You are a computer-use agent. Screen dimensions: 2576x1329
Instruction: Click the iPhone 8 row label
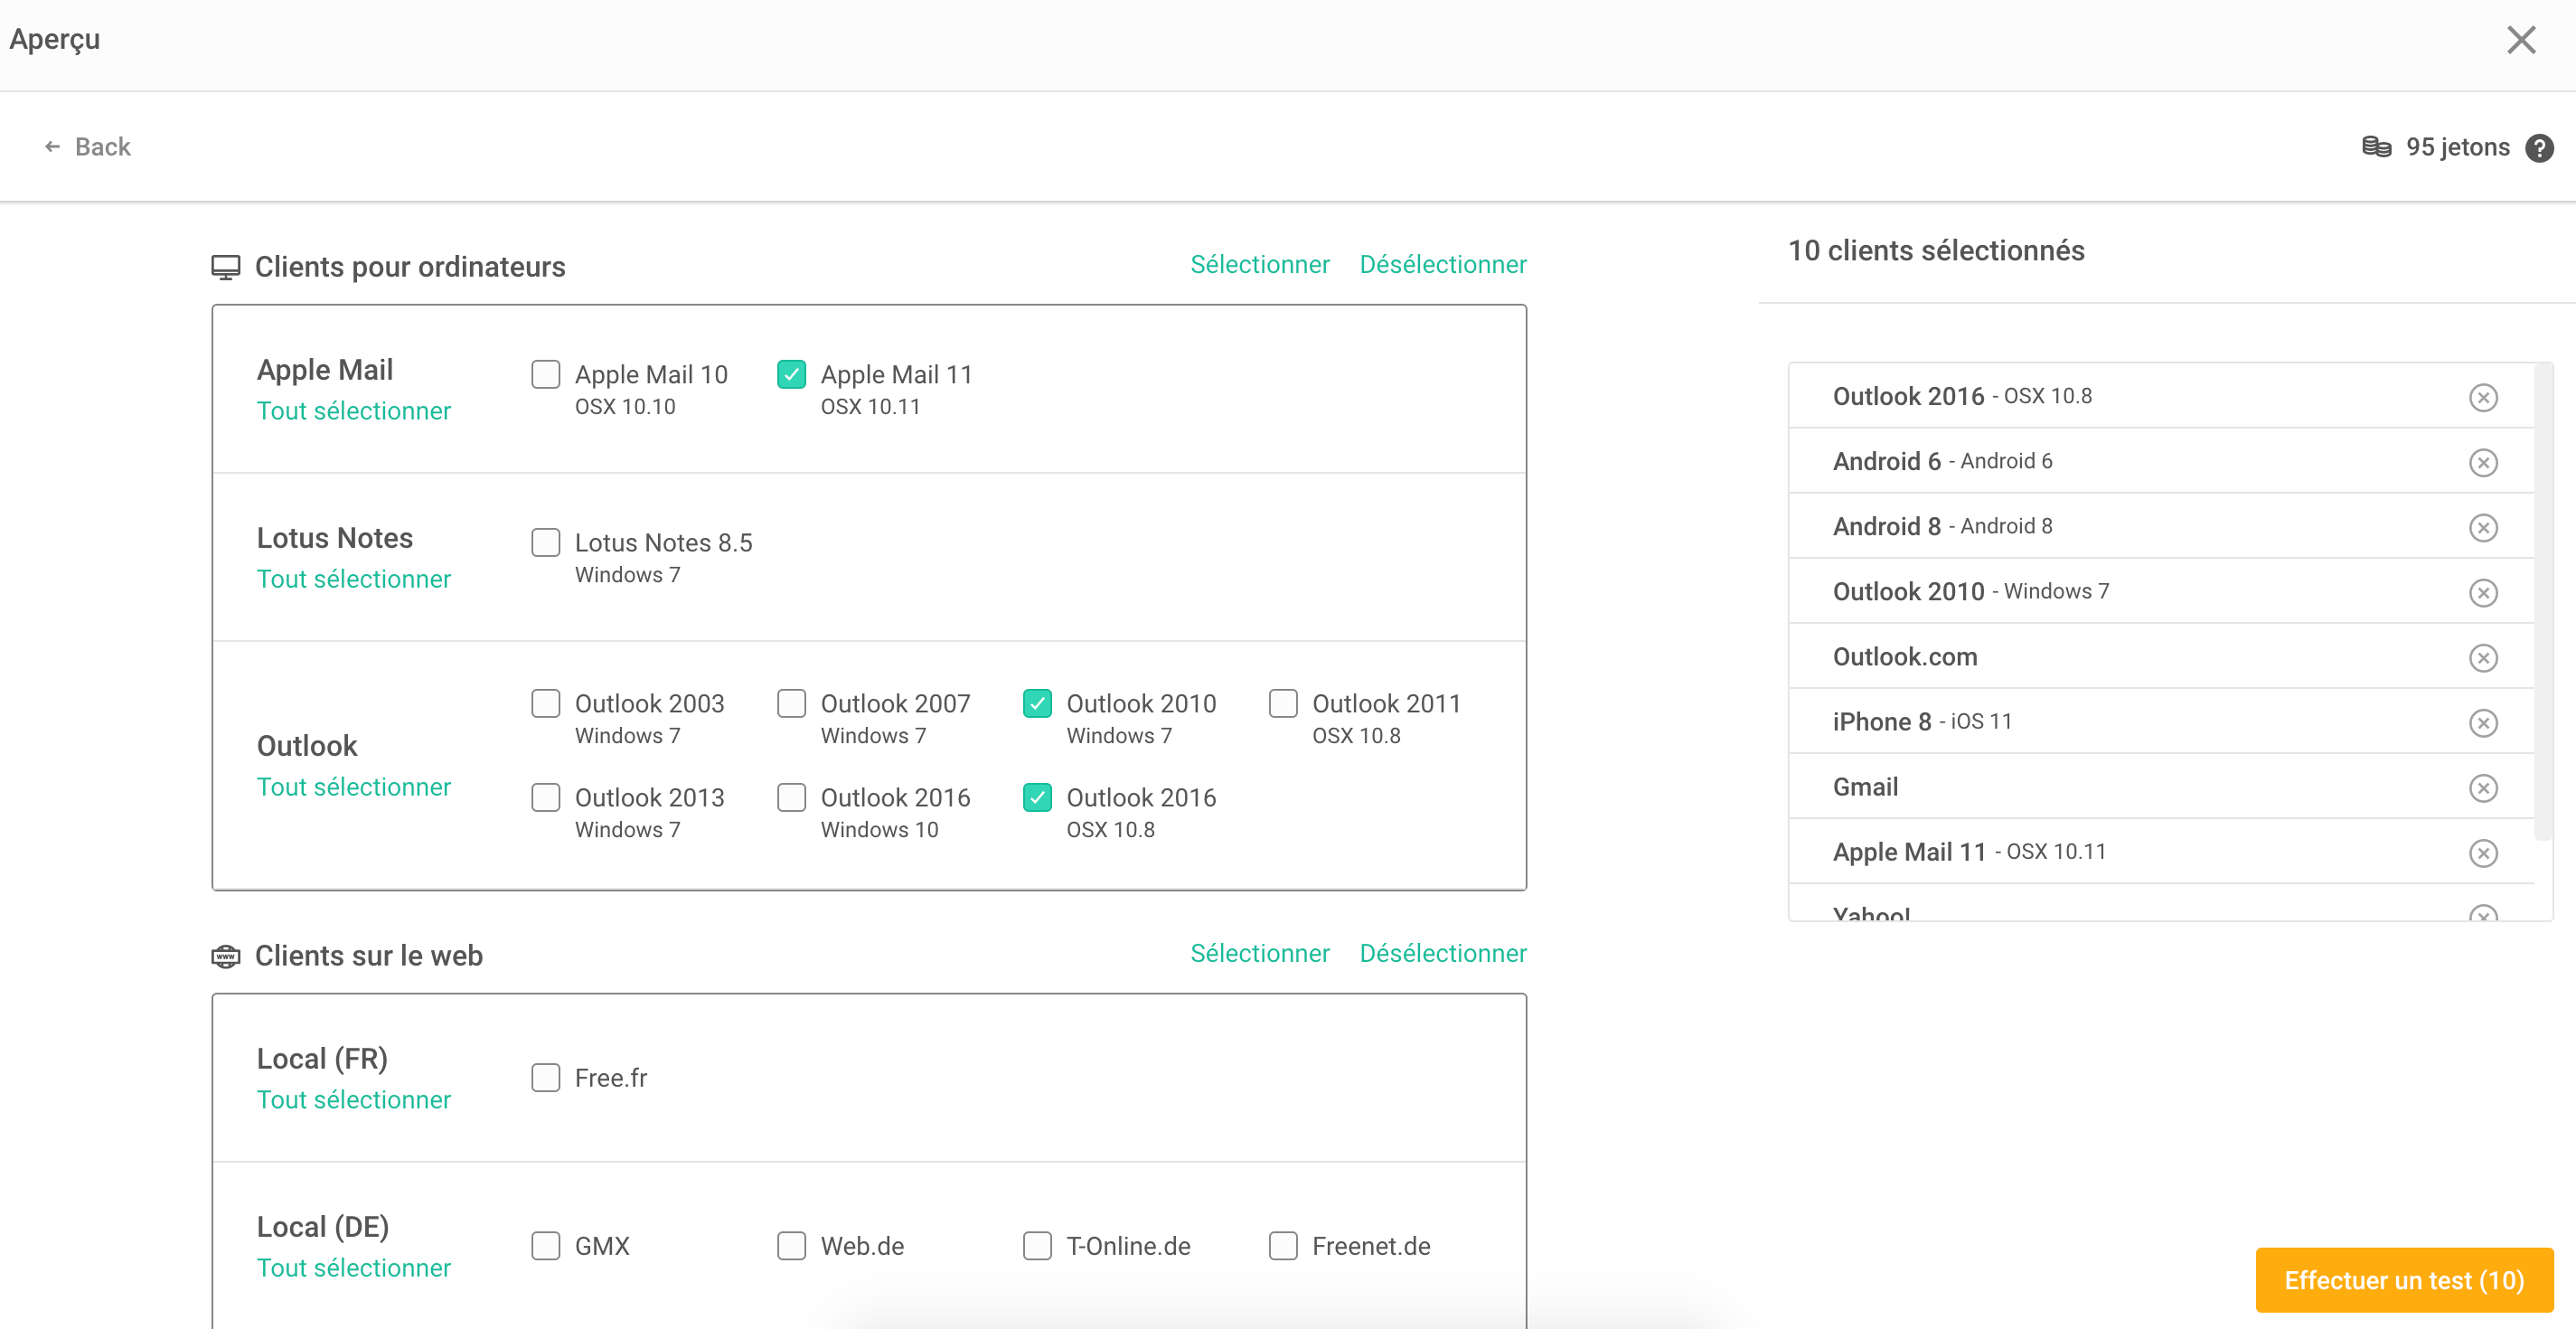pos(1881,722)
